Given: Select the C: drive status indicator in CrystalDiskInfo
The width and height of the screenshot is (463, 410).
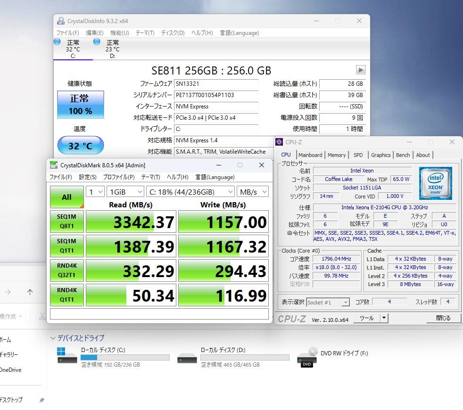Looking at the screenshot, I should point(57,41).
